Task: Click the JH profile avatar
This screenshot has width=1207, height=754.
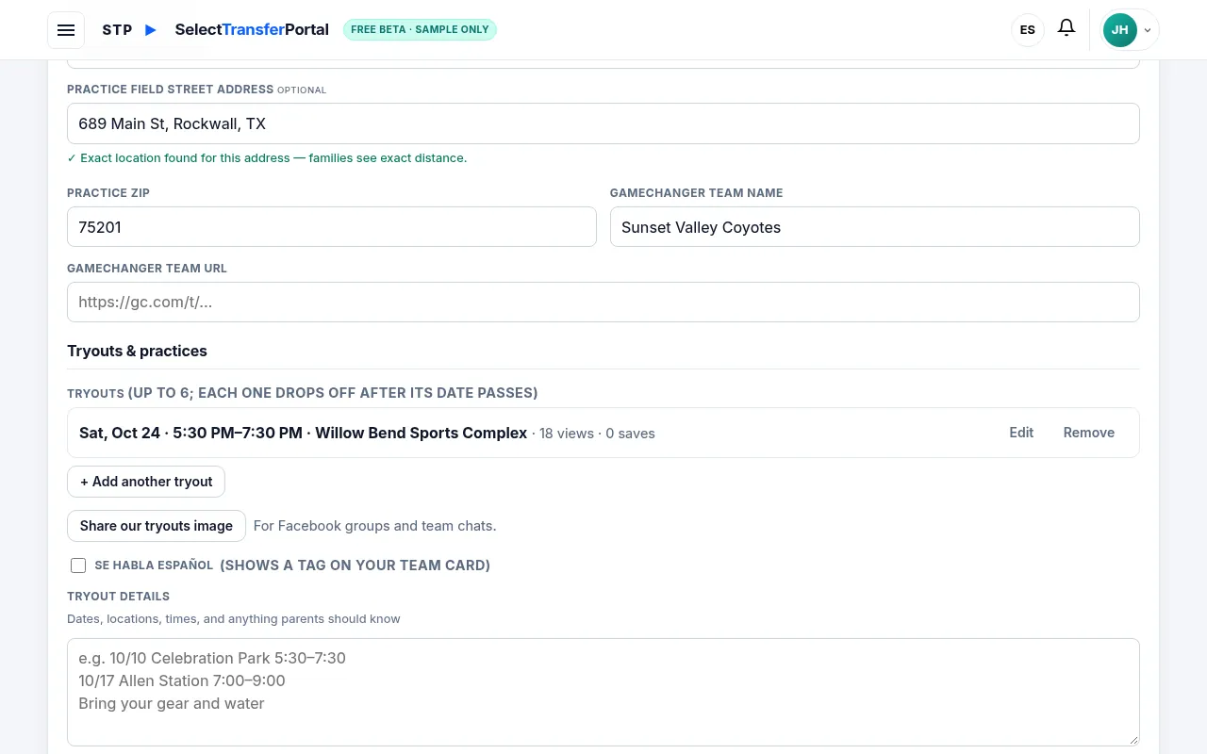Action: 1119,30
